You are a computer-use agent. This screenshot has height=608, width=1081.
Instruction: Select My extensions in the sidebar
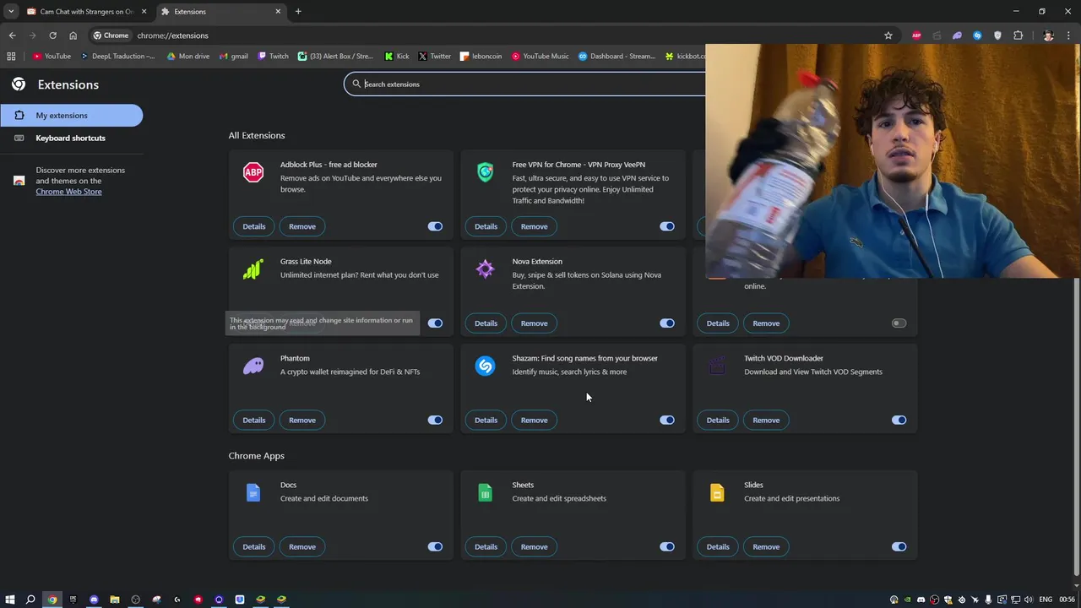click(71, 115)
